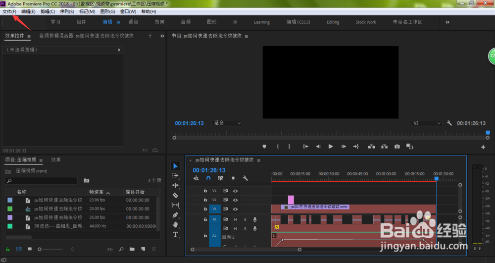
Task: Toggle V1 track output eye
Action: (235, 209)
